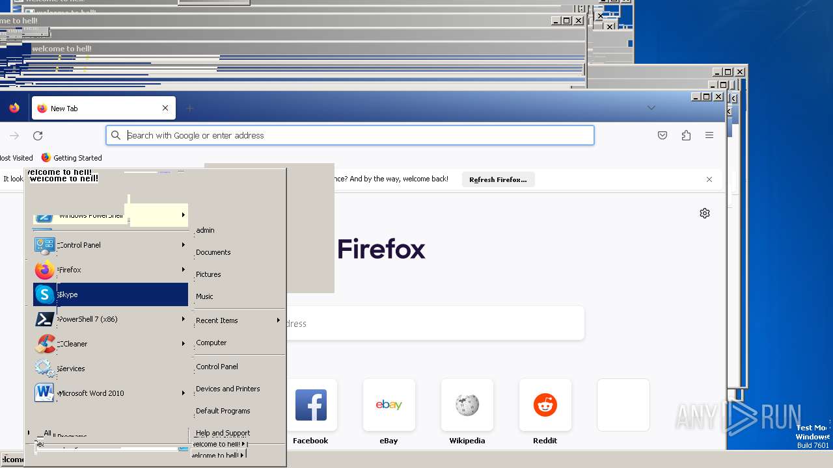Select the Skype entry in Start menu

click(x=111, y=294)
